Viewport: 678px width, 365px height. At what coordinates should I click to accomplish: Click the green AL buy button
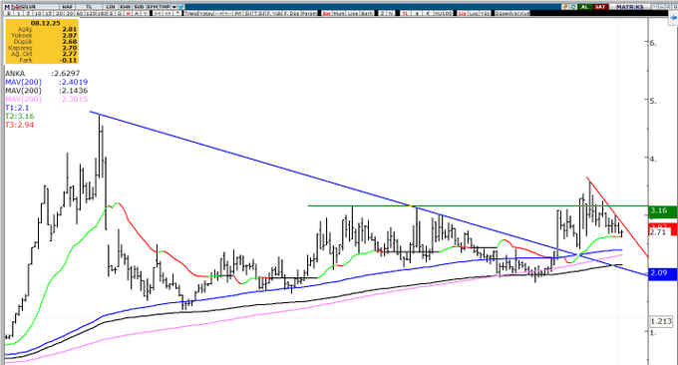point(585,7)
